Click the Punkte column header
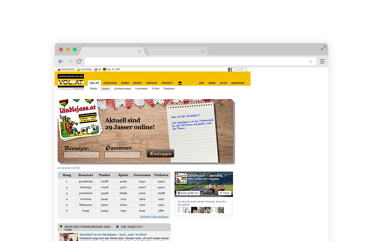 tap(105, 175)
